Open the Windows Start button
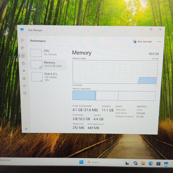The image size is (173, 173). [x=81, y=162]
